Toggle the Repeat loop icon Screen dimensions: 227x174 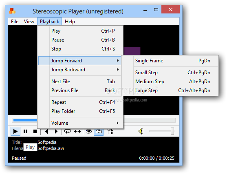coord(68,132)
